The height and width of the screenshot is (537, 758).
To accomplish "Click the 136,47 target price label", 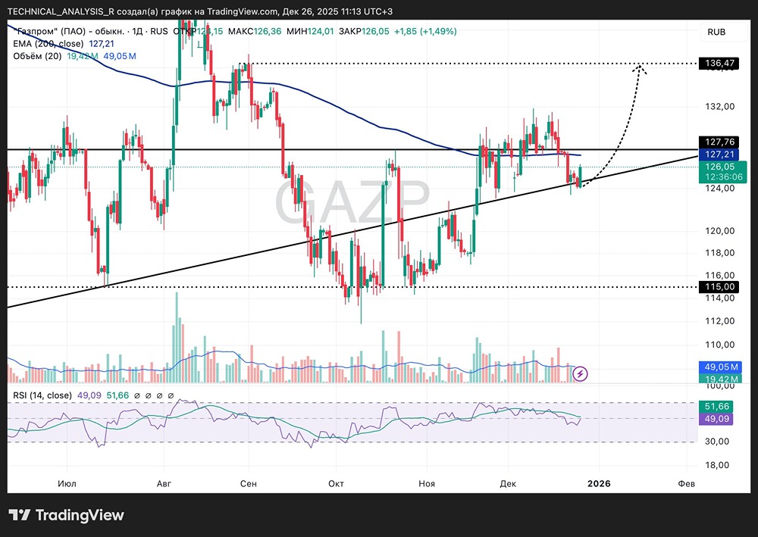I will tap(719, 63).
